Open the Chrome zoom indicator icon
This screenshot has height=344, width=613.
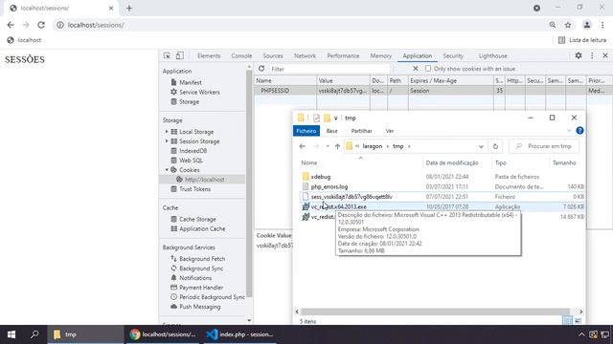click(x=553, y=25)
